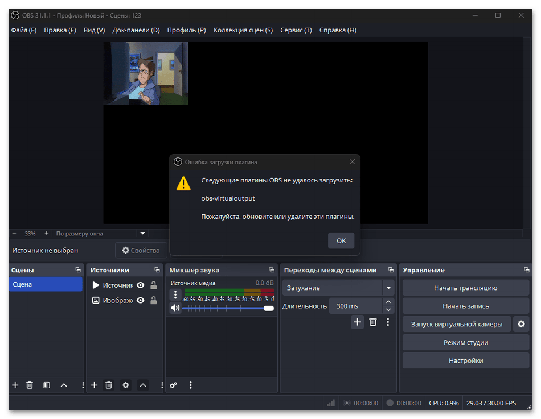This screenshot has width=541, height=419.
Task: Add a new scene transition with plus icon
Action: (357, 322)
